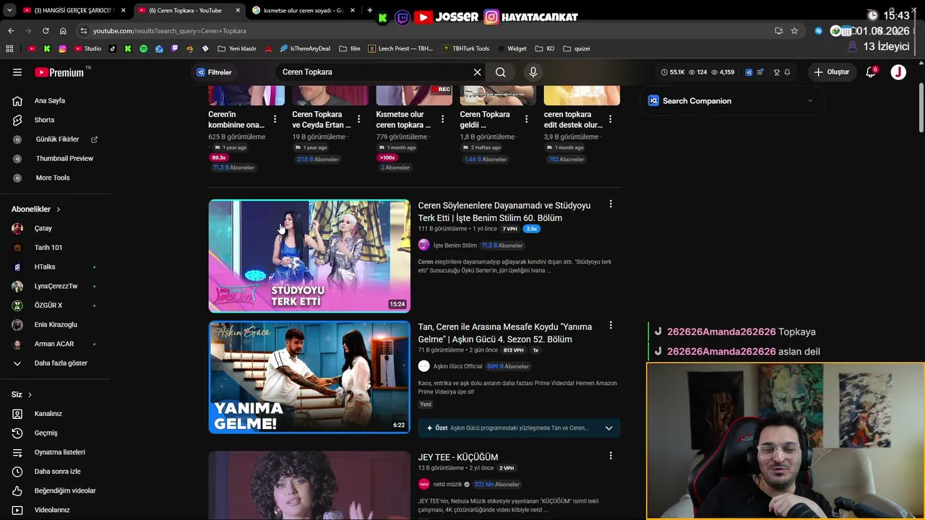Open the Chrome apps grid icon
This screenshot has width=925, height=520.
click(9, 48)
